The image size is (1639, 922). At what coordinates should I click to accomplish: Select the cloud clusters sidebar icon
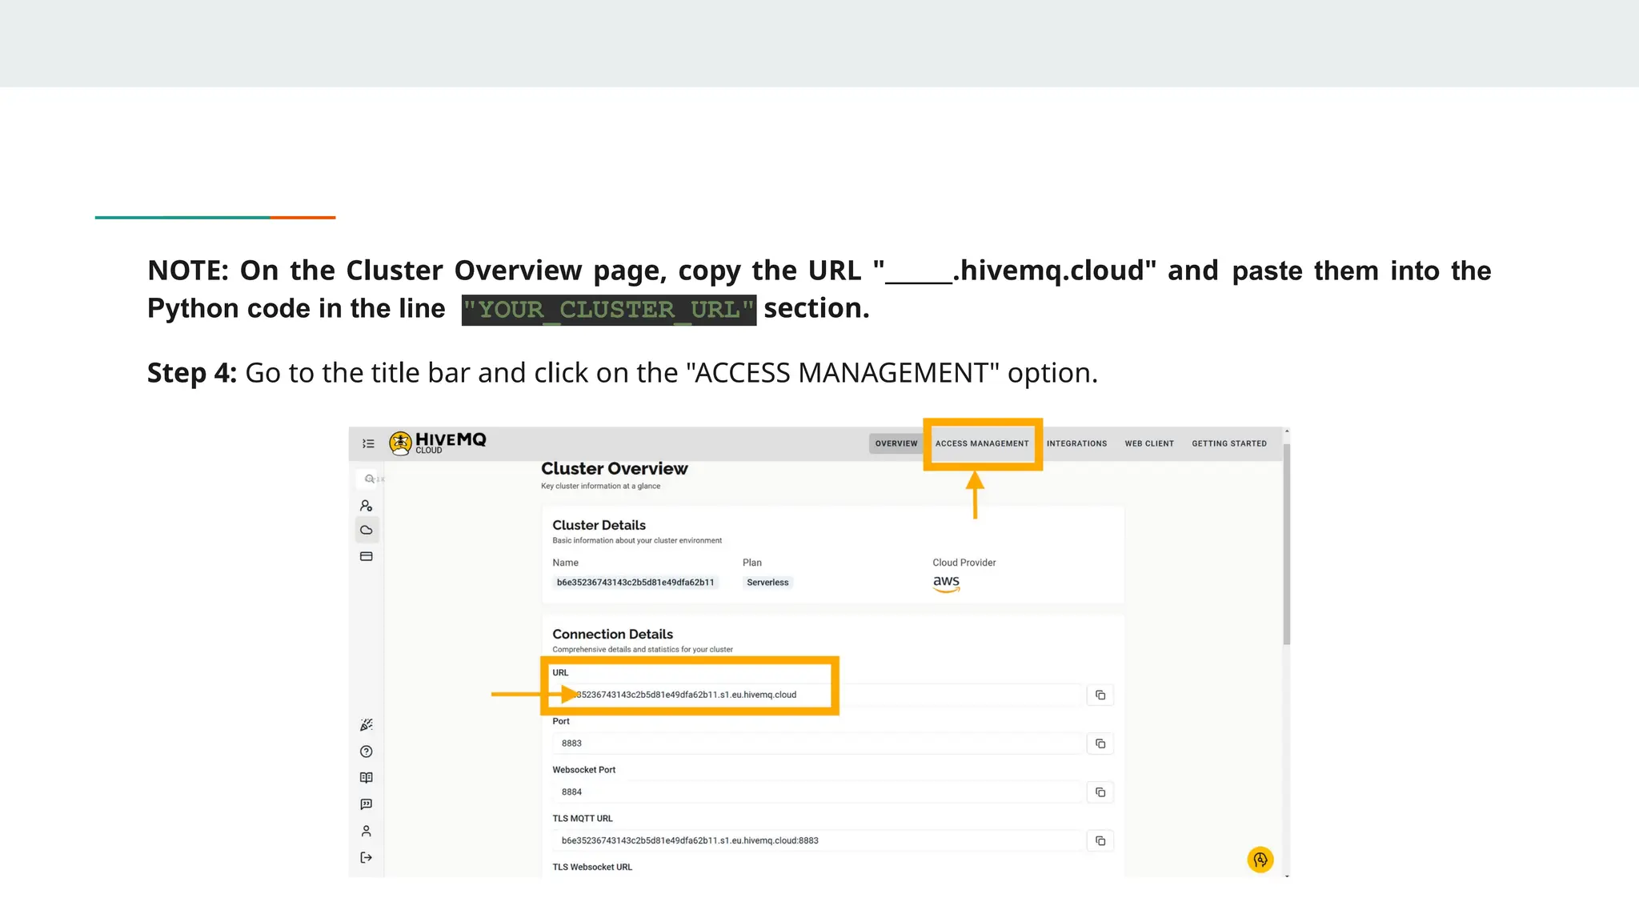point(367,530)
